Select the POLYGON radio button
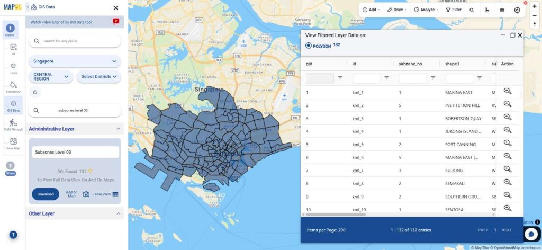The image size is (542, 250). coord(309,46)
